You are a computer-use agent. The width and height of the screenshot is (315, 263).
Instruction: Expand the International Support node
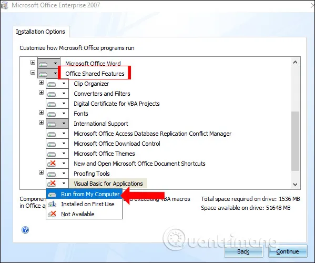(41, 123)
